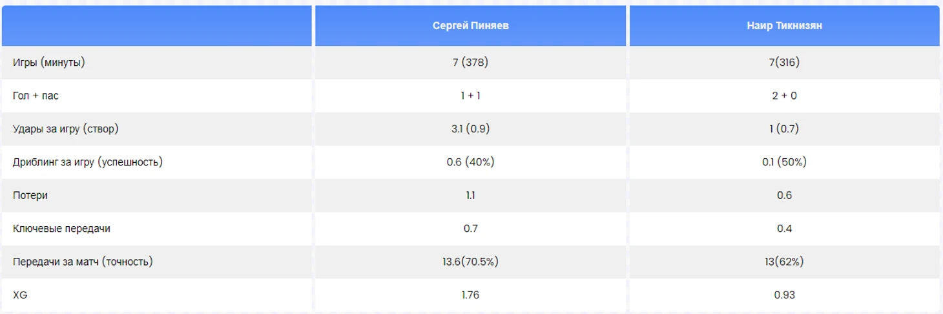
Task: Click the 3.1 (0.9) shots value
Action: tap(470, 129)
